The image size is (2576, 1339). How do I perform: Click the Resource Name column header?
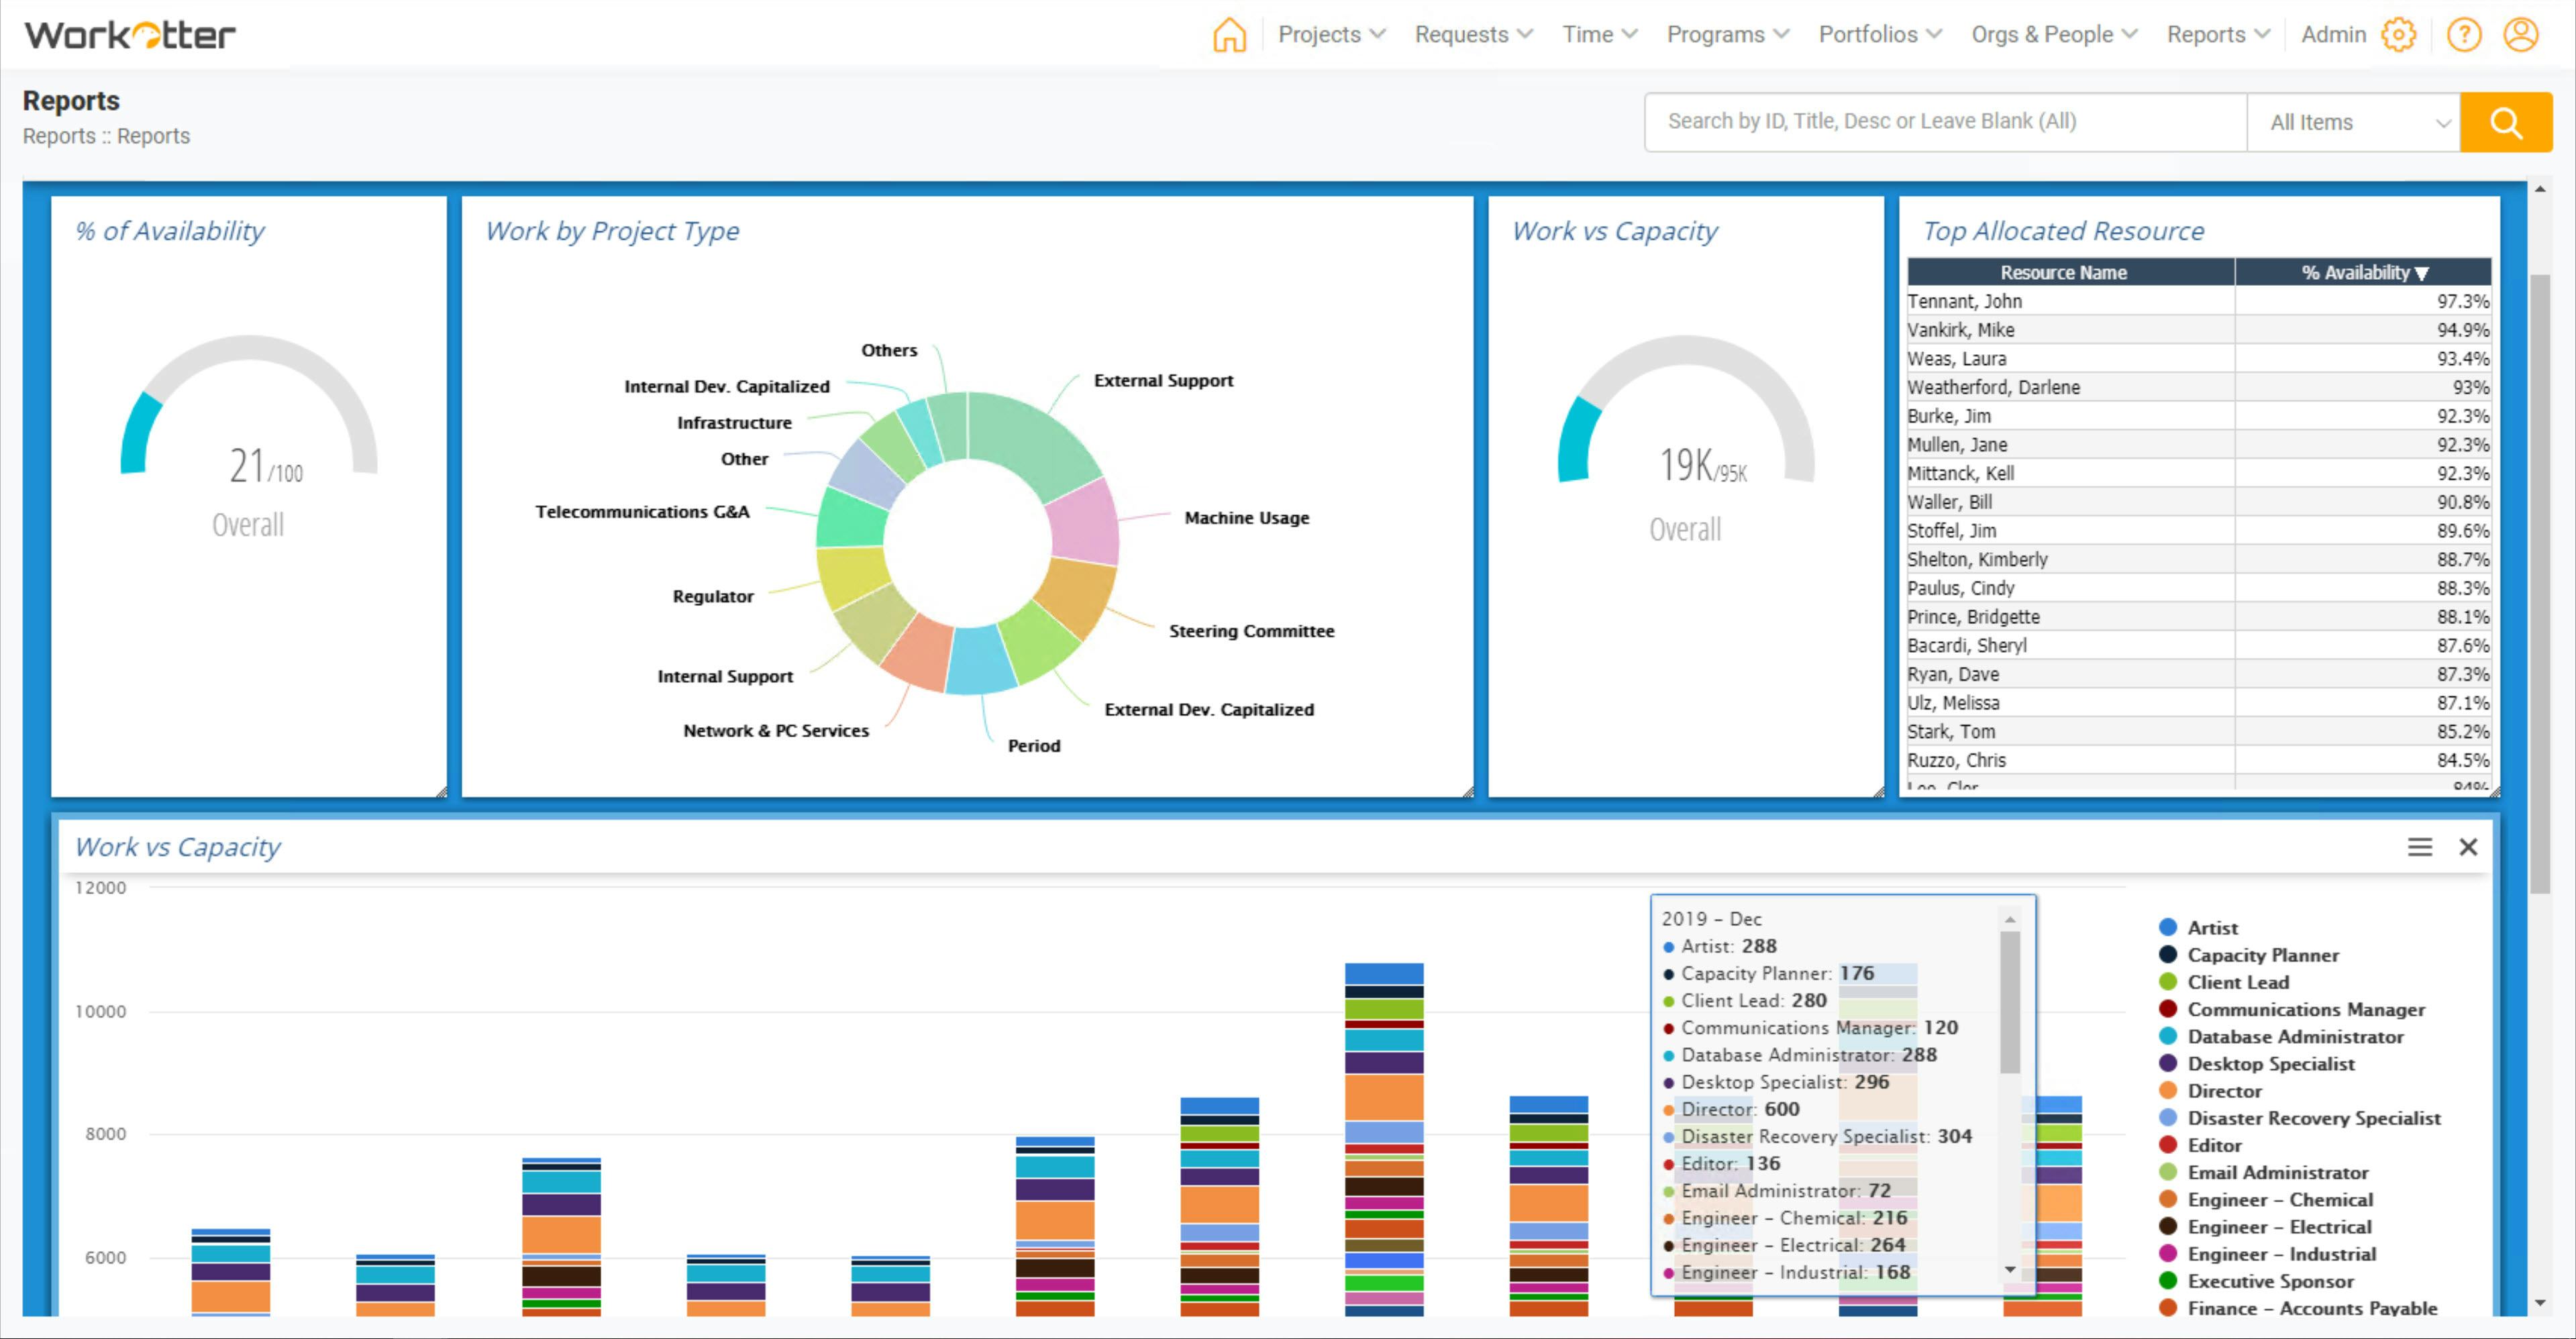(x=2063, y=272)
